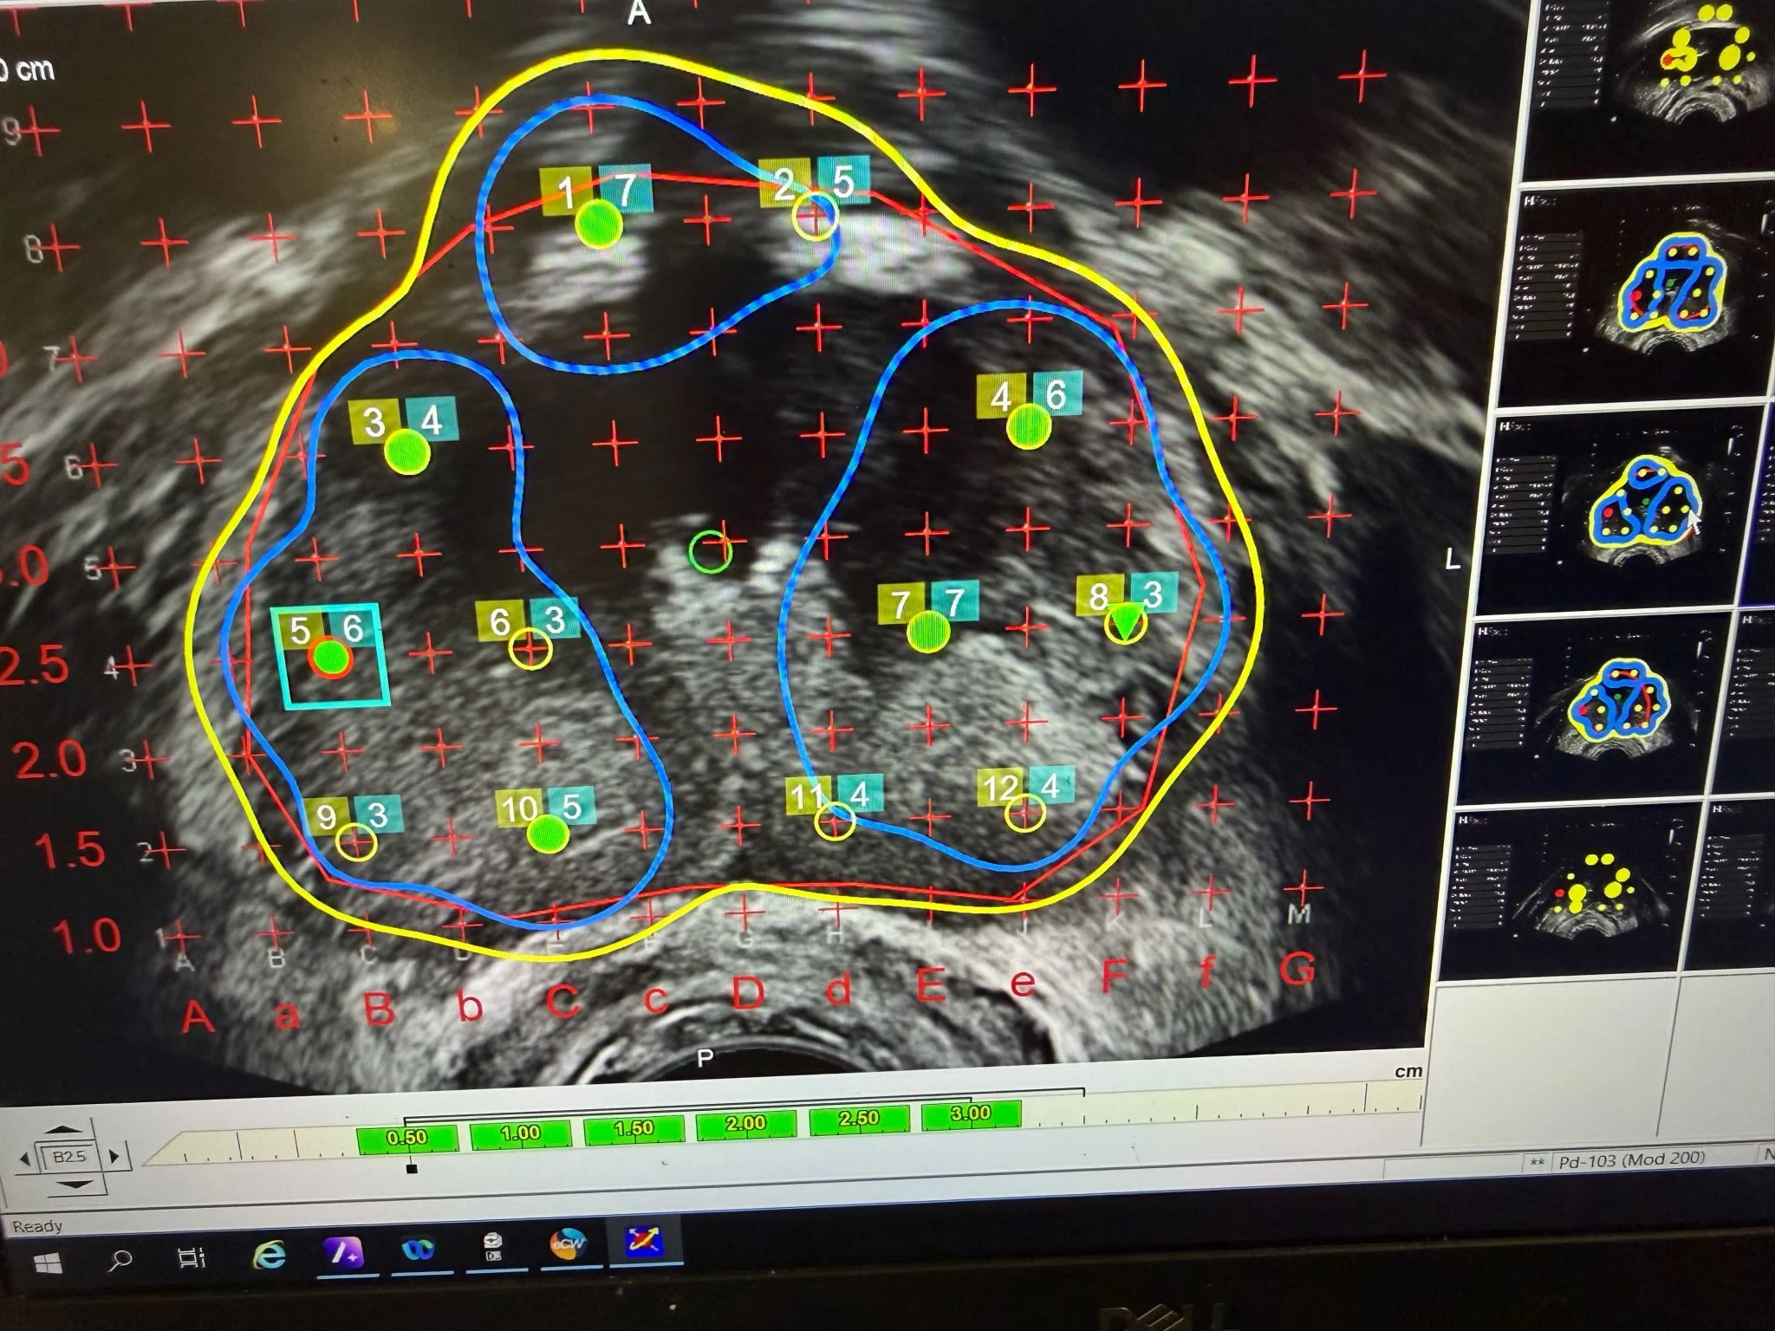The height and width of the screenshot is (1331, 1775).
Task: Click the red "2.5" grid row label
Action: [x=35, y=665]
